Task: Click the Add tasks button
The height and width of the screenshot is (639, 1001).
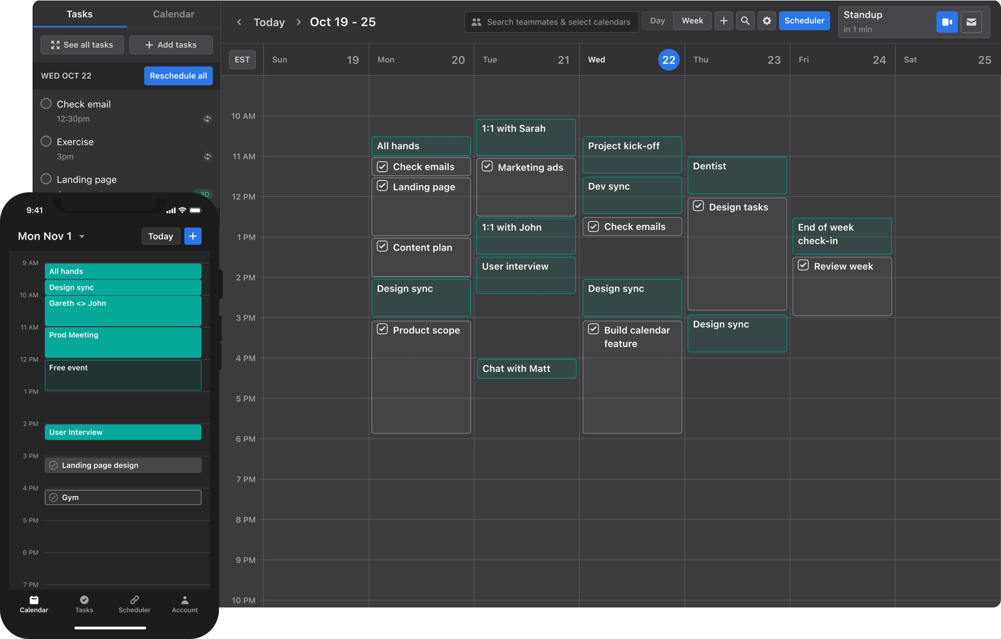Action: tap(171, 45)
